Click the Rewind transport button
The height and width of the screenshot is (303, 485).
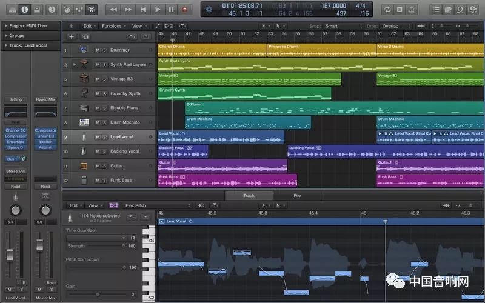tap(113, 9)
